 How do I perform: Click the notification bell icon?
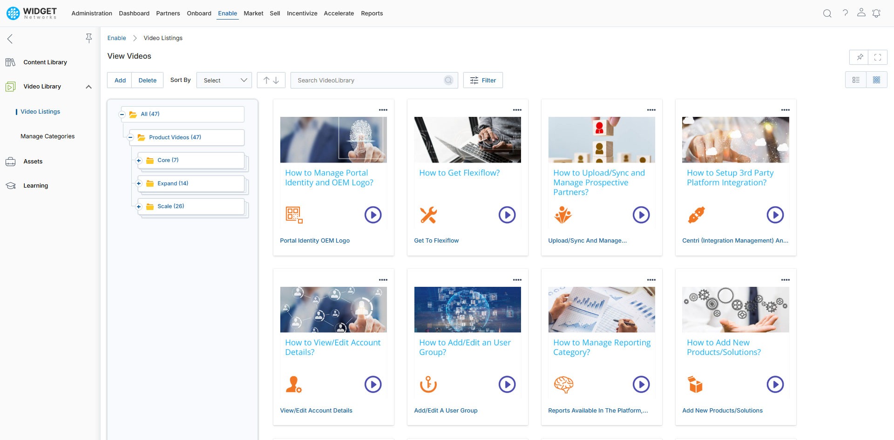876,14
